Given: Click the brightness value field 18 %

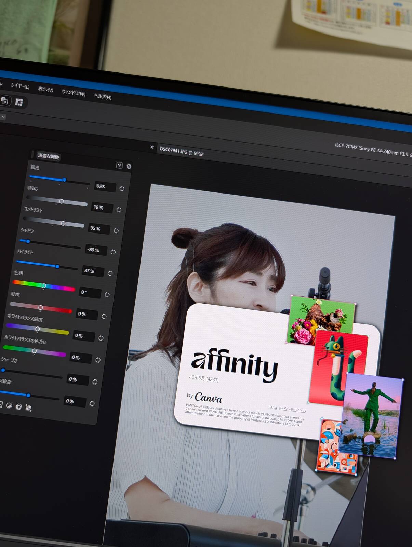Looking at the screenshot, I should coord(102,208).
